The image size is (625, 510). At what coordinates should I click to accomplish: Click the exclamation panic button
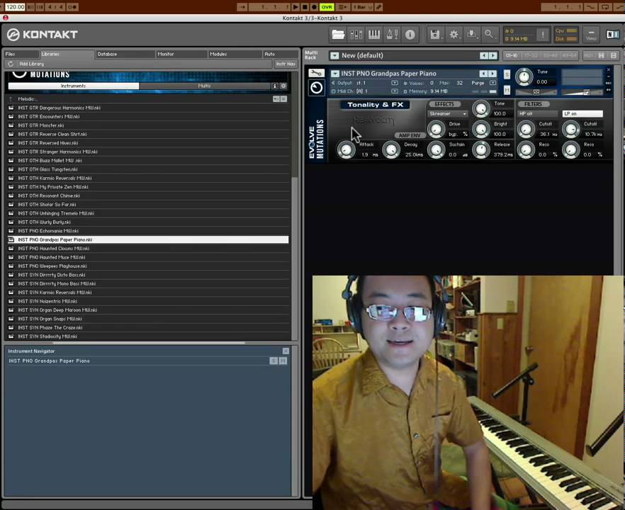pyautogui.click(x=543, y=35)
